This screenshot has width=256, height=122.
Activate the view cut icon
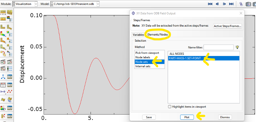(x=3, y=108)
